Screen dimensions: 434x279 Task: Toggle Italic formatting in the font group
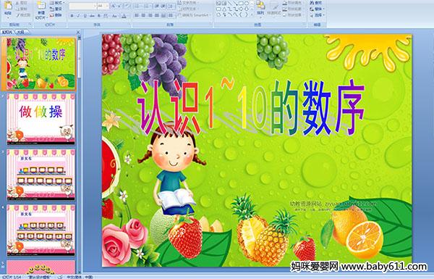tap(78, 16)
